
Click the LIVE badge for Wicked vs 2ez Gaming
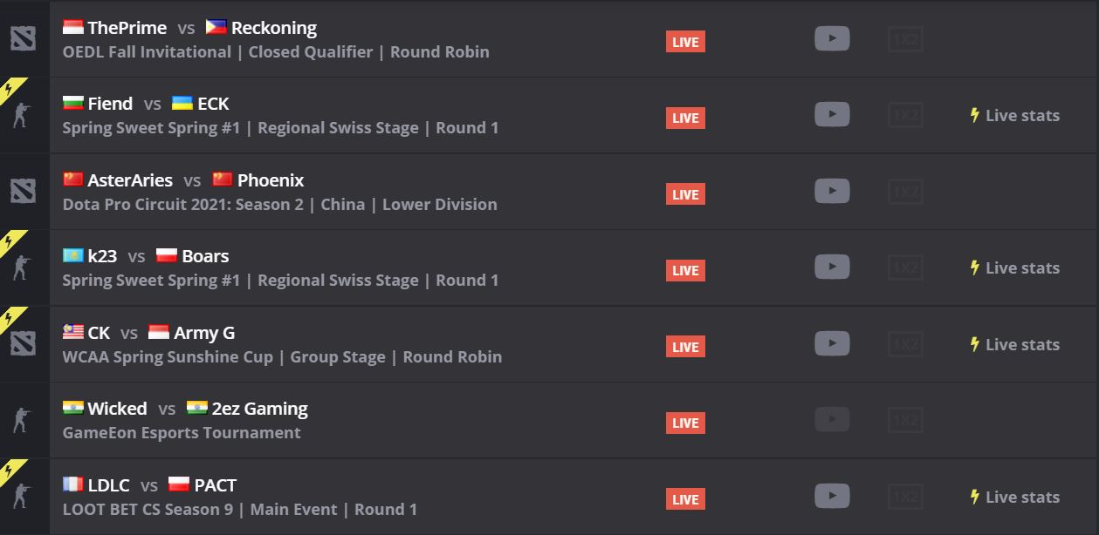[x=685, y=423]
